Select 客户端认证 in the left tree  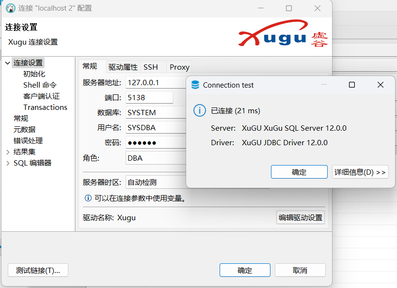point(42,96)
